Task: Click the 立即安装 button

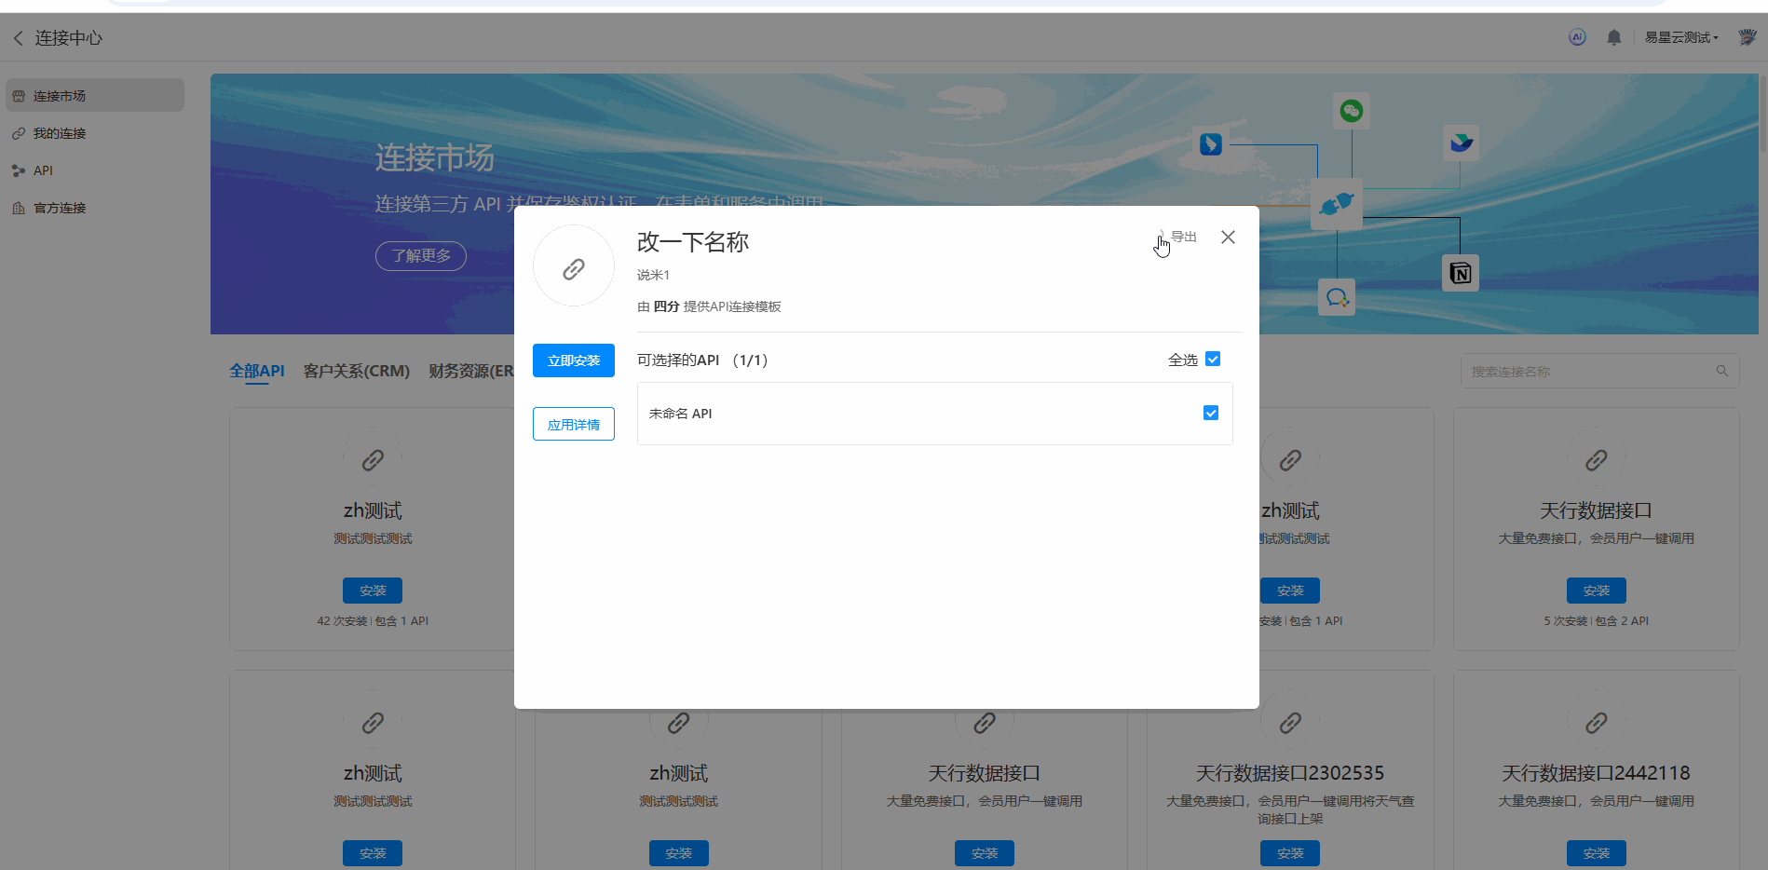Action: [573, 360]
